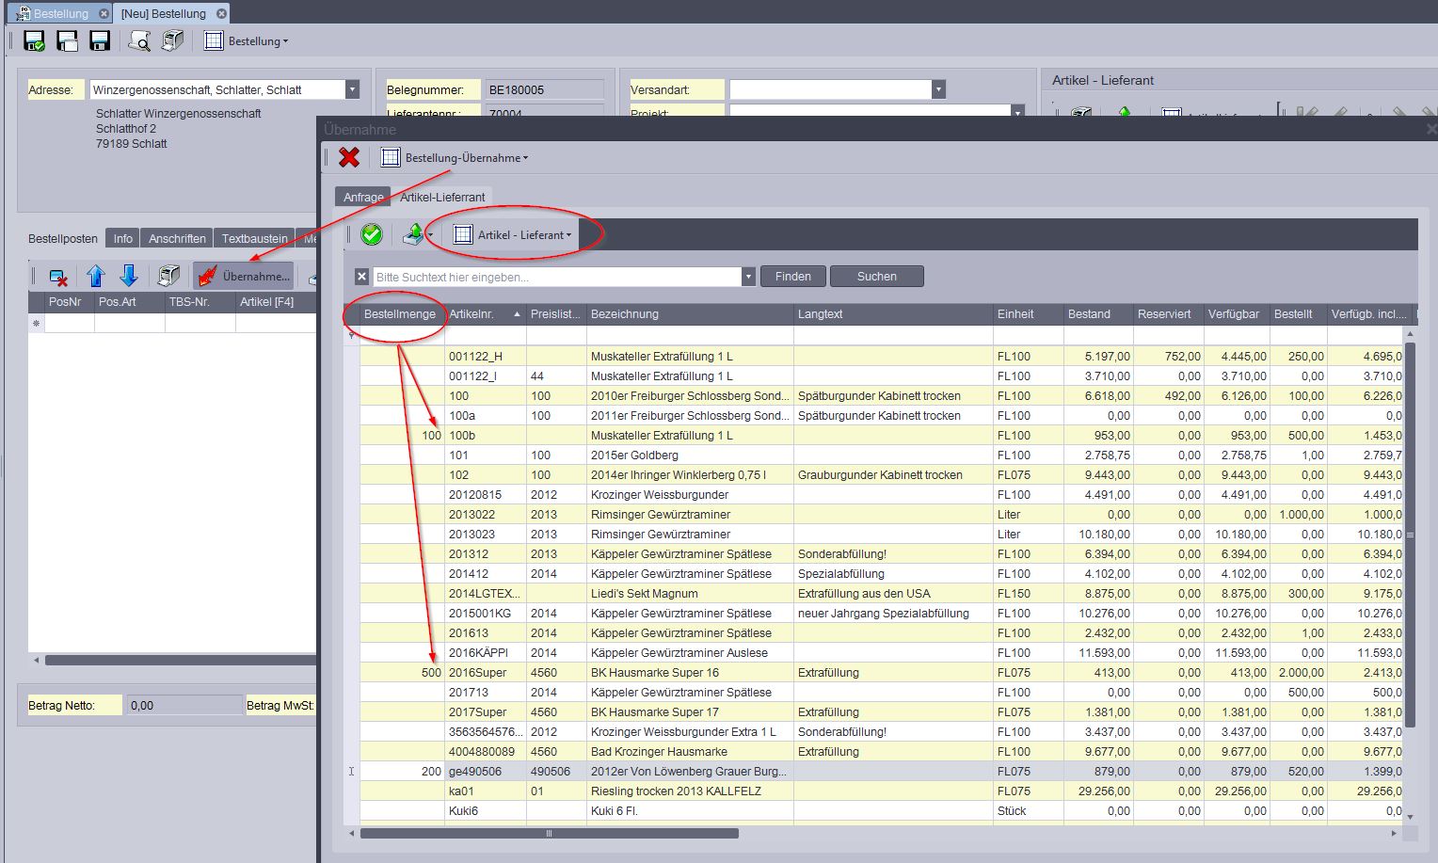
Task: Click the Einheit column header
Action: [x=1028, y=313]
